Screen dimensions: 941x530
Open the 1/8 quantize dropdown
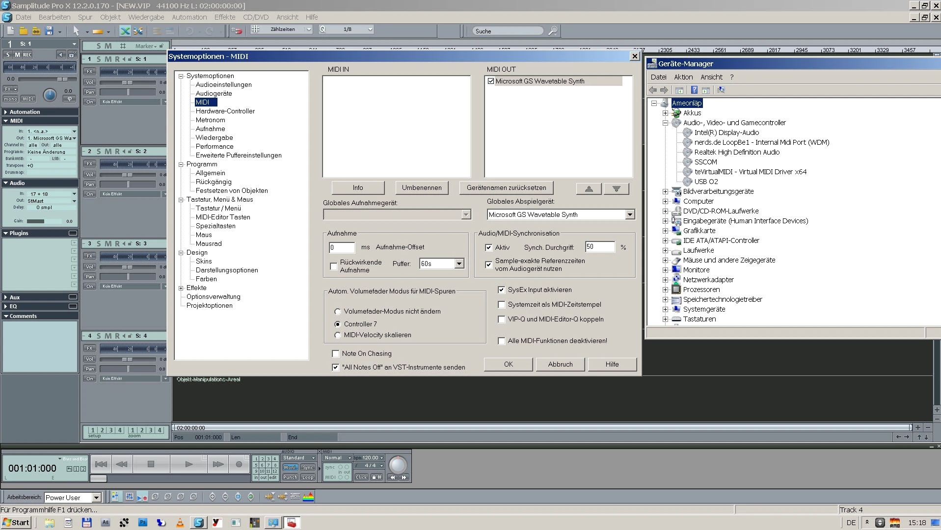370,29
